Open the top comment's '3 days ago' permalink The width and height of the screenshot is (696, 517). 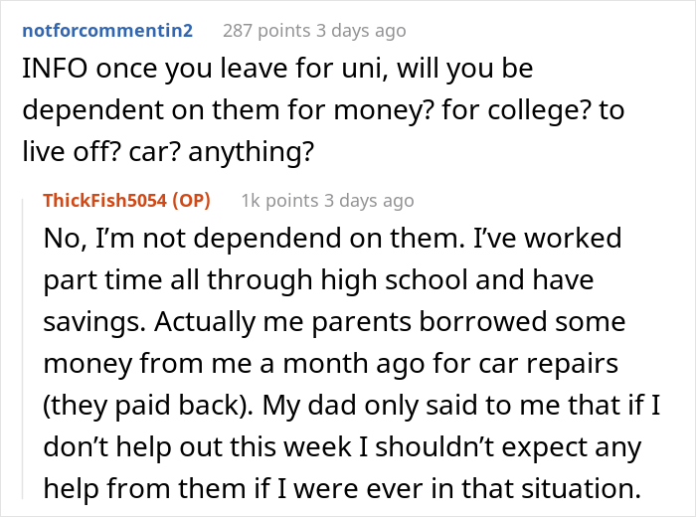pyautogui.click(x=362, y=31)
